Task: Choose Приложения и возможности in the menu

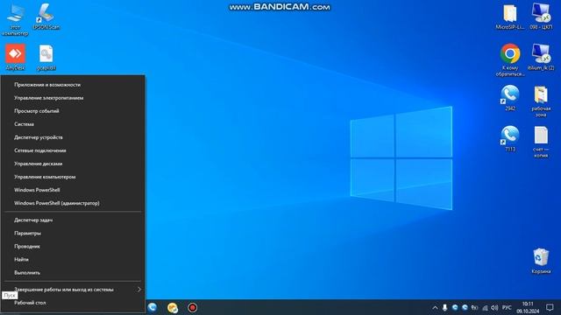Action: 73,85
